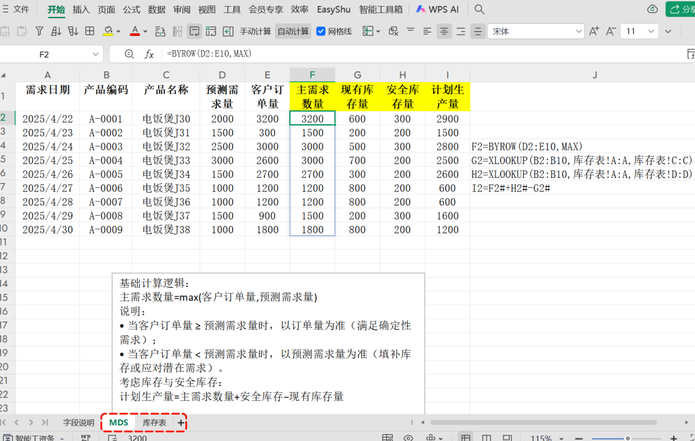Image resolution: width=695 pixels, height=441 pixels.
Task: Click the select-all corner triangle
Action: pyautogui.click(x=3, y=75)
